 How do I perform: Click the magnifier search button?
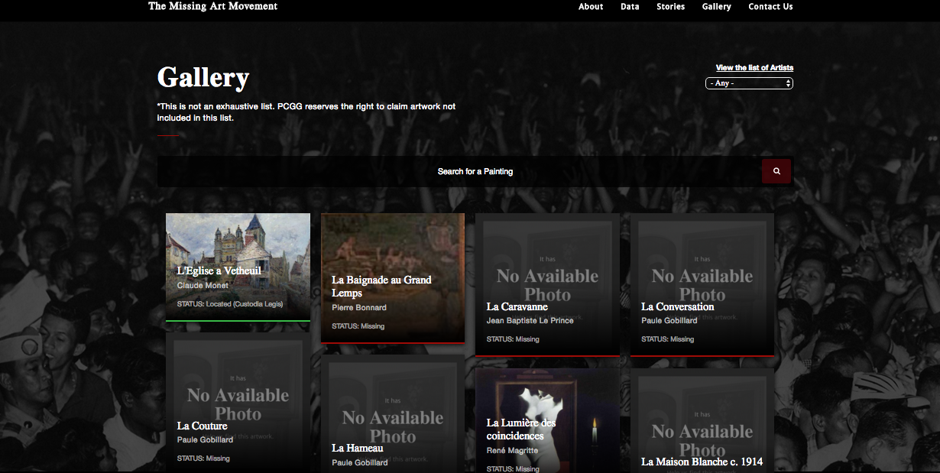(776, 171)
